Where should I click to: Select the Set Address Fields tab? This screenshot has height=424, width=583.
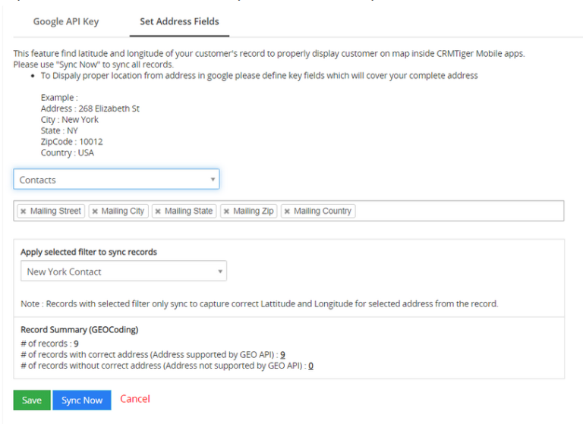click(179, 21)
